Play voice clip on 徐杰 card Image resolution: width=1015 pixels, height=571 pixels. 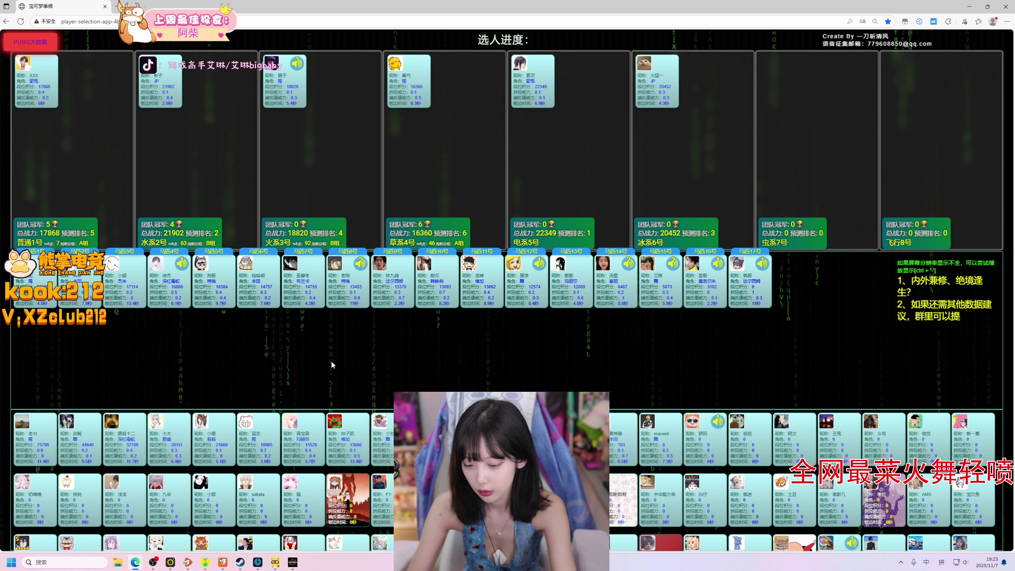tap(182, 263)
